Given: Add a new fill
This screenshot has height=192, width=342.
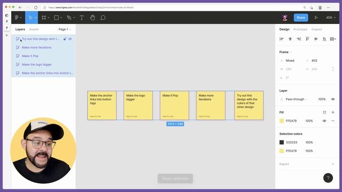Looking at the screenshot, I should tap(333, 113).
